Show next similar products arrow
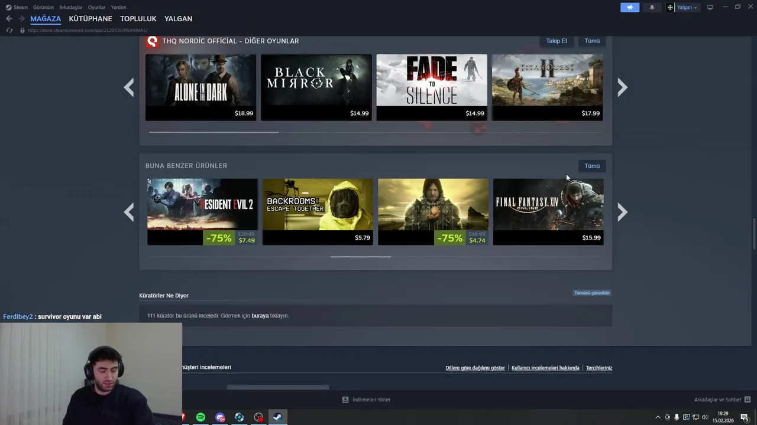This screenshot has width=757, height=425. 622,212
